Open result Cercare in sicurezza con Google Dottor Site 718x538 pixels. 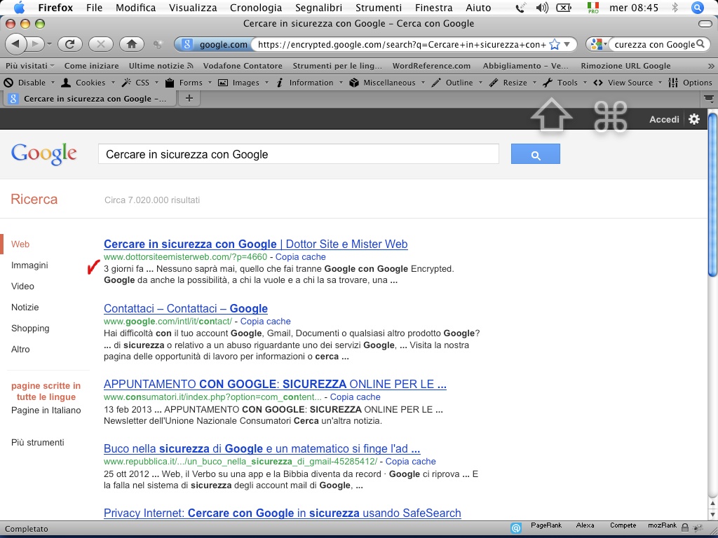(255, 244)
